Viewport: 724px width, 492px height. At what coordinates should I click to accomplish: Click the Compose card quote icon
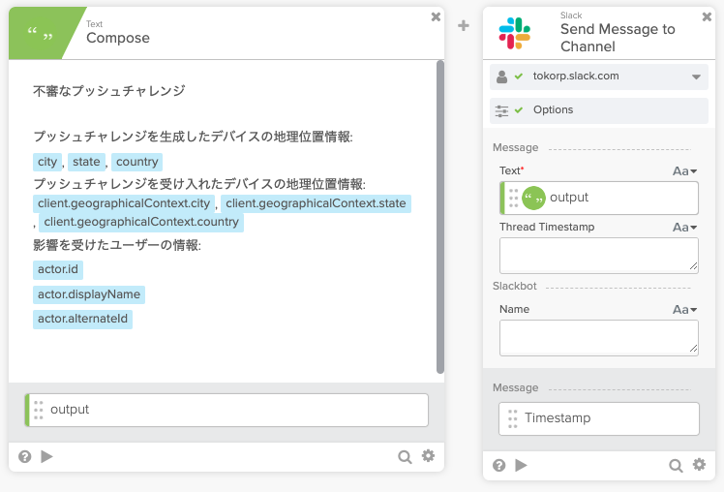pos(41,36)
